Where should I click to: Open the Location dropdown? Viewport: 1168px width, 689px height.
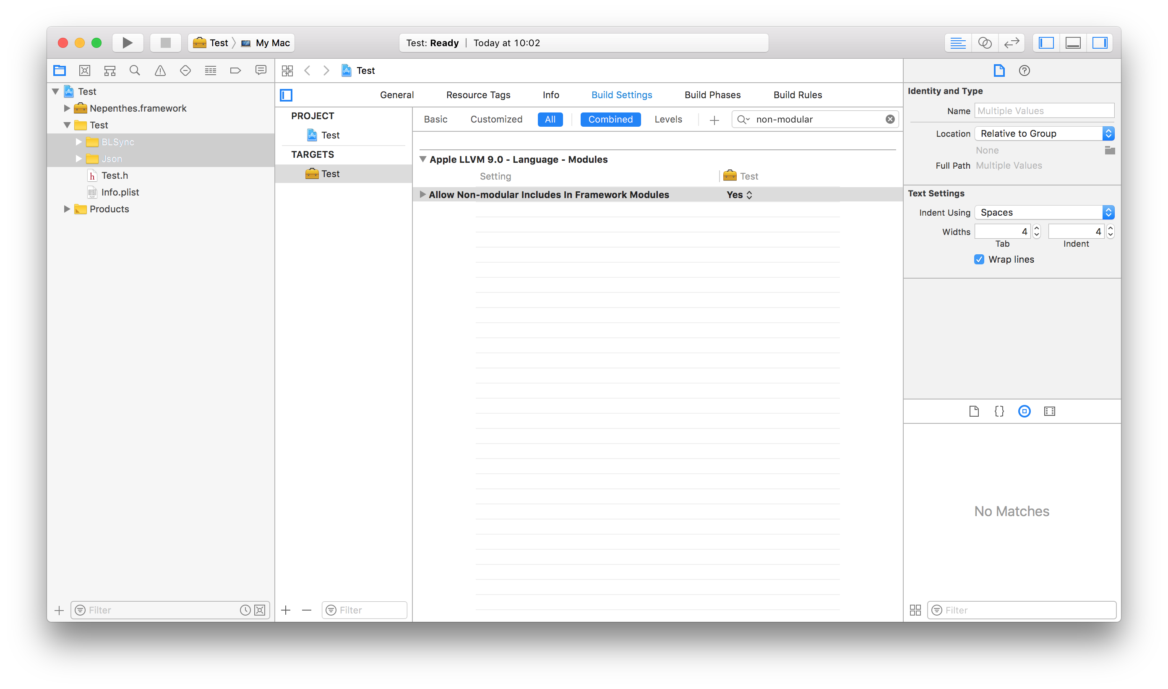tap(1045, 134)
